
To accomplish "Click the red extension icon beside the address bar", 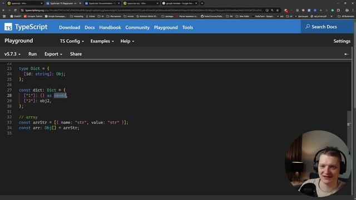I will point(286,11).
